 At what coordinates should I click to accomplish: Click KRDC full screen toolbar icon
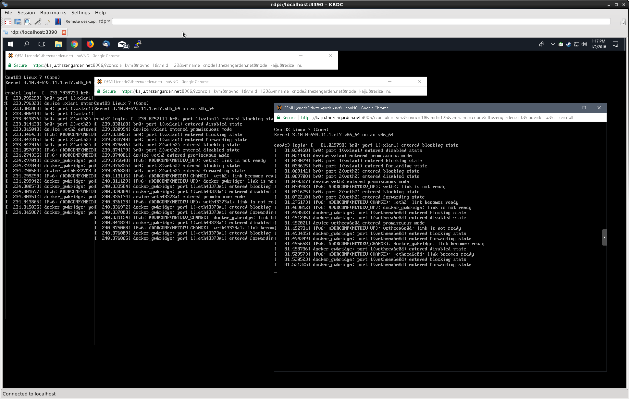coord(8,22)
